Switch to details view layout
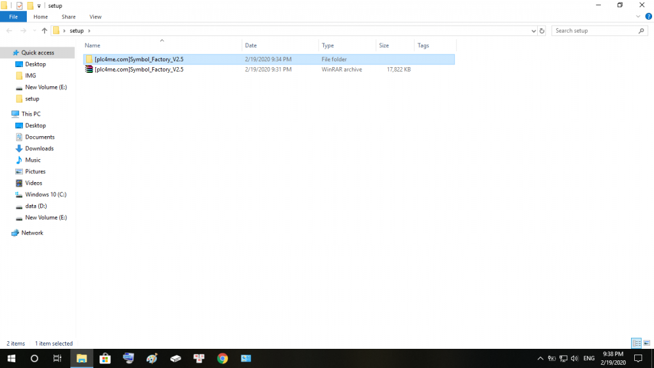Screen dimensions: 654x368 [636, 343]
